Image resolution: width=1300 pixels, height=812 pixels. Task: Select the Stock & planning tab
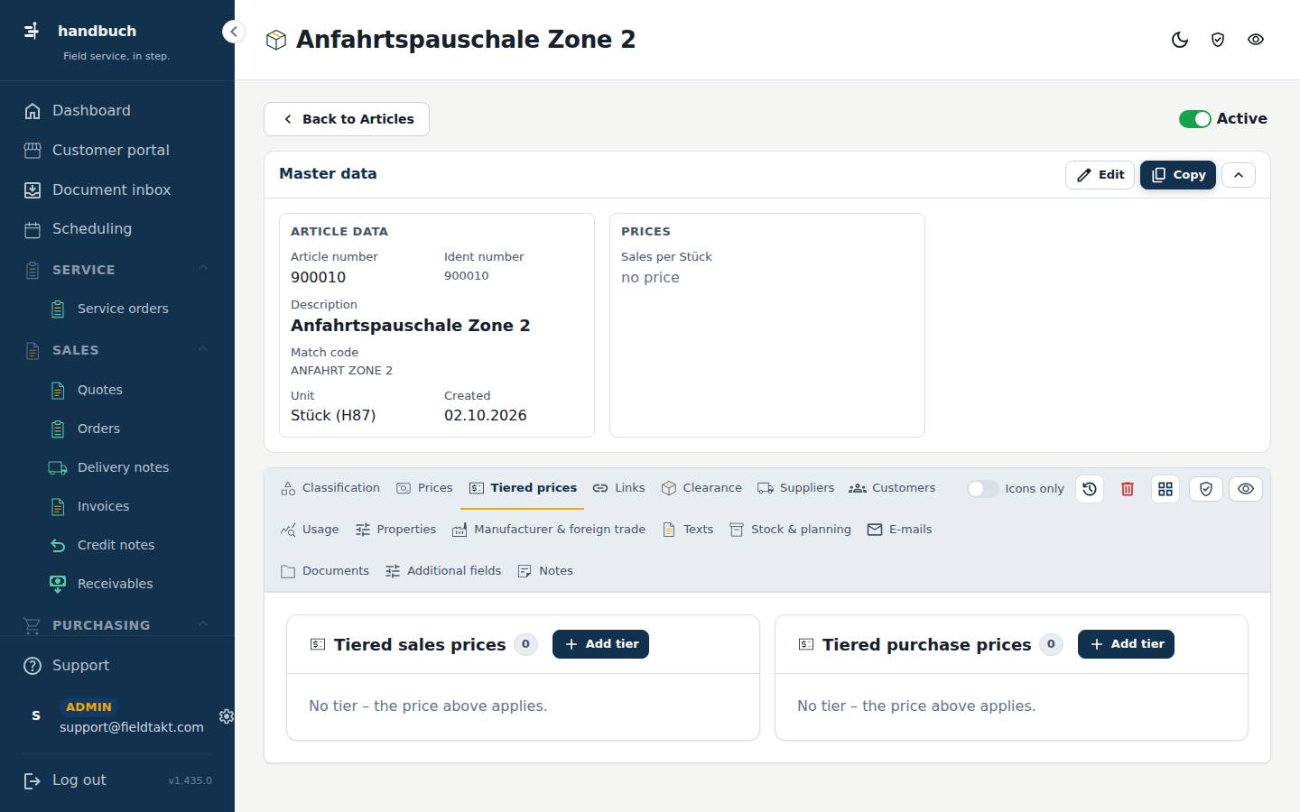pos(790,530)
